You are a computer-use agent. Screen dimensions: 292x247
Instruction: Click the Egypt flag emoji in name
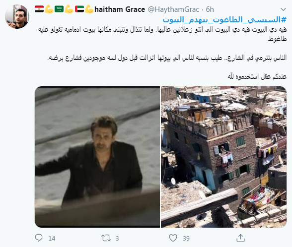click(39, 9)
